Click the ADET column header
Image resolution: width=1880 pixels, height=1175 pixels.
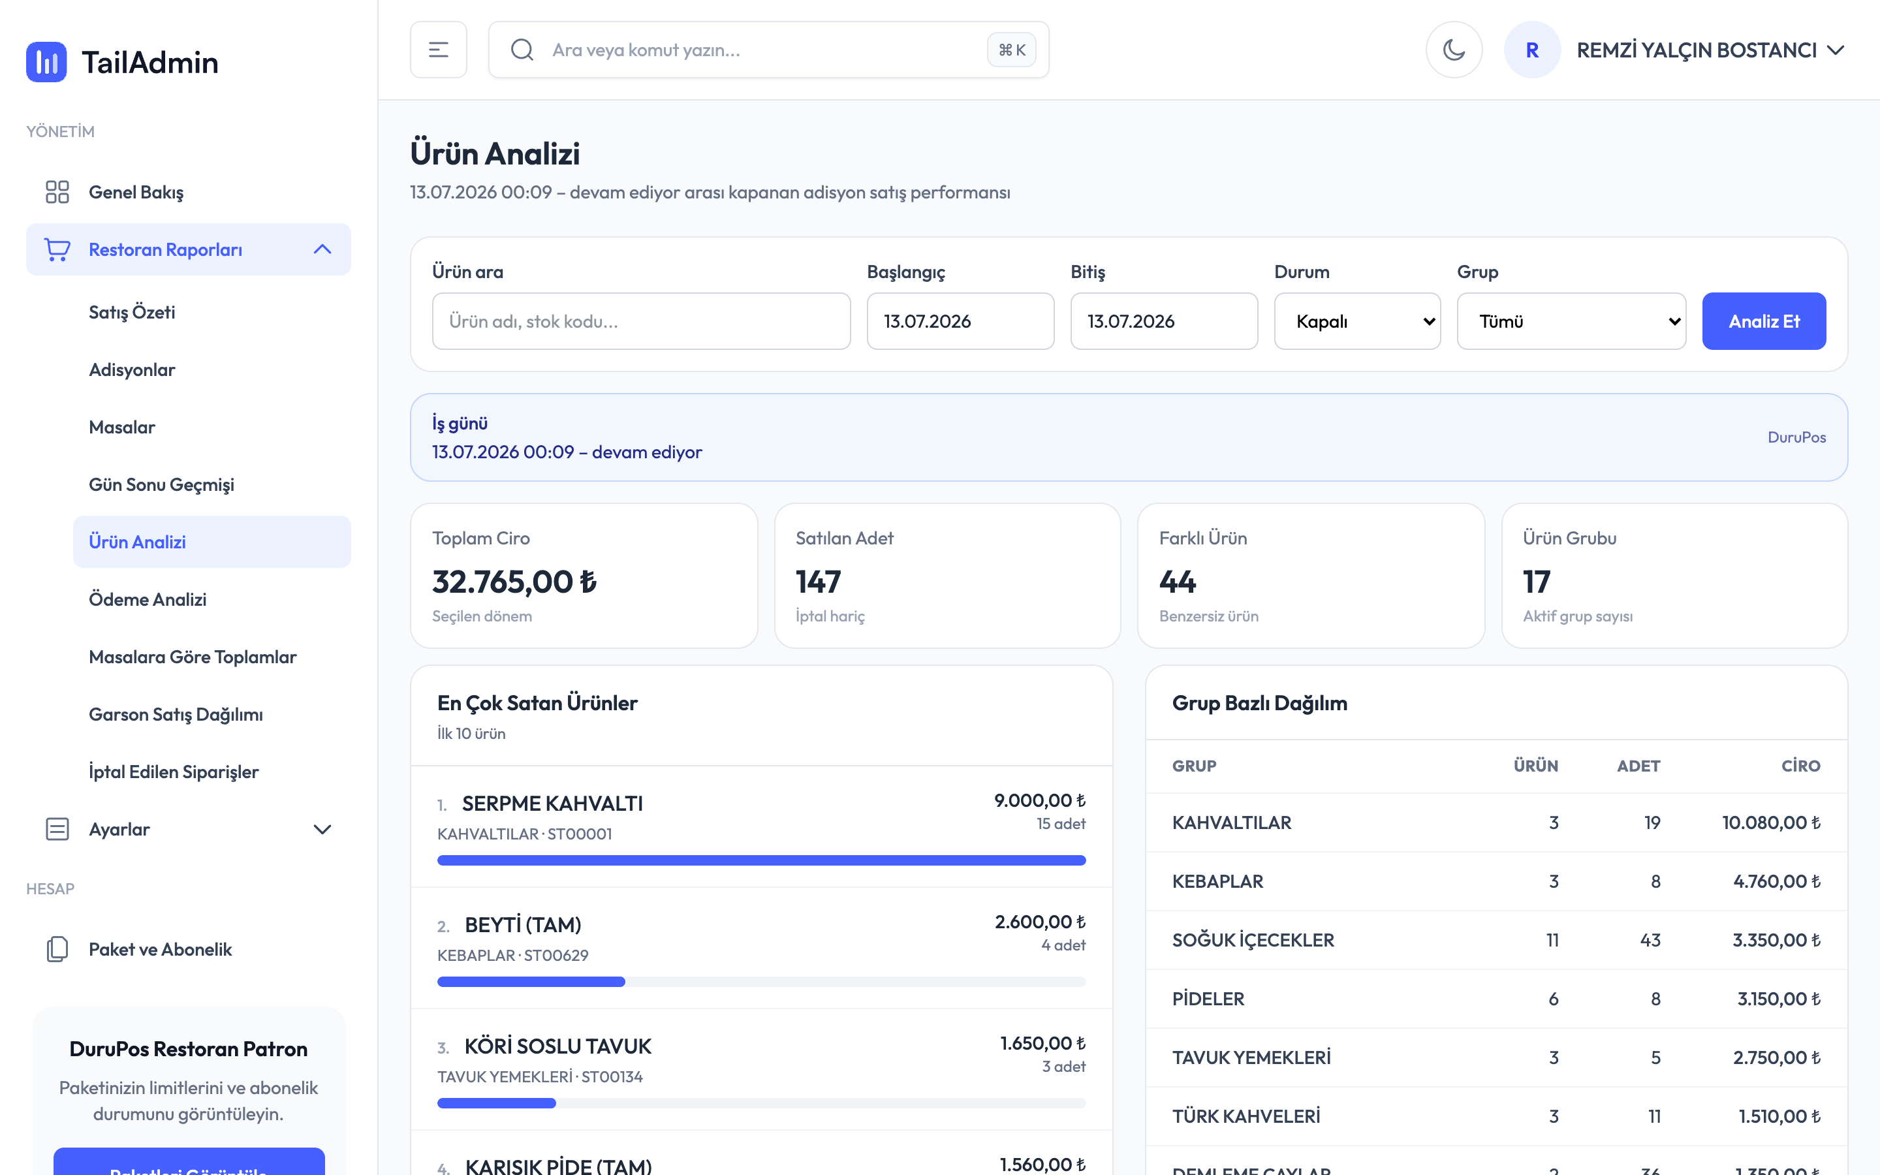1638,766
